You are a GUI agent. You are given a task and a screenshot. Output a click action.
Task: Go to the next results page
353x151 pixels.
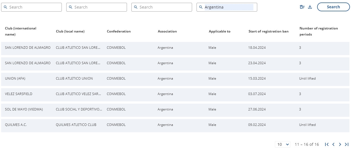click(x=340, y=144)
